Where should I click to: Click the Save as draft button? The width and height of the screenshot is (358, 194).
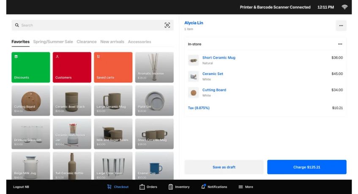[x=224, y=167]
